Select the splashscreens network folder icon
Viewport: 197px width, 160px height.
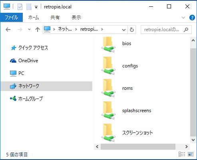click(x=108, y=111)
